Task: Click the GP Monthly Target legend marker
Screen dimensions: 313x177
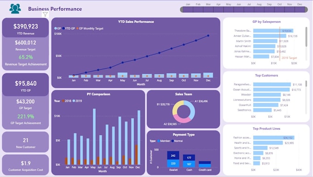Action: [77, 29]
